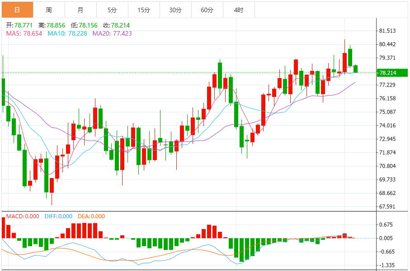Select the 日 daily timeframe tab
This screenshot has height=271, width=410.
(x=18, y=10)
